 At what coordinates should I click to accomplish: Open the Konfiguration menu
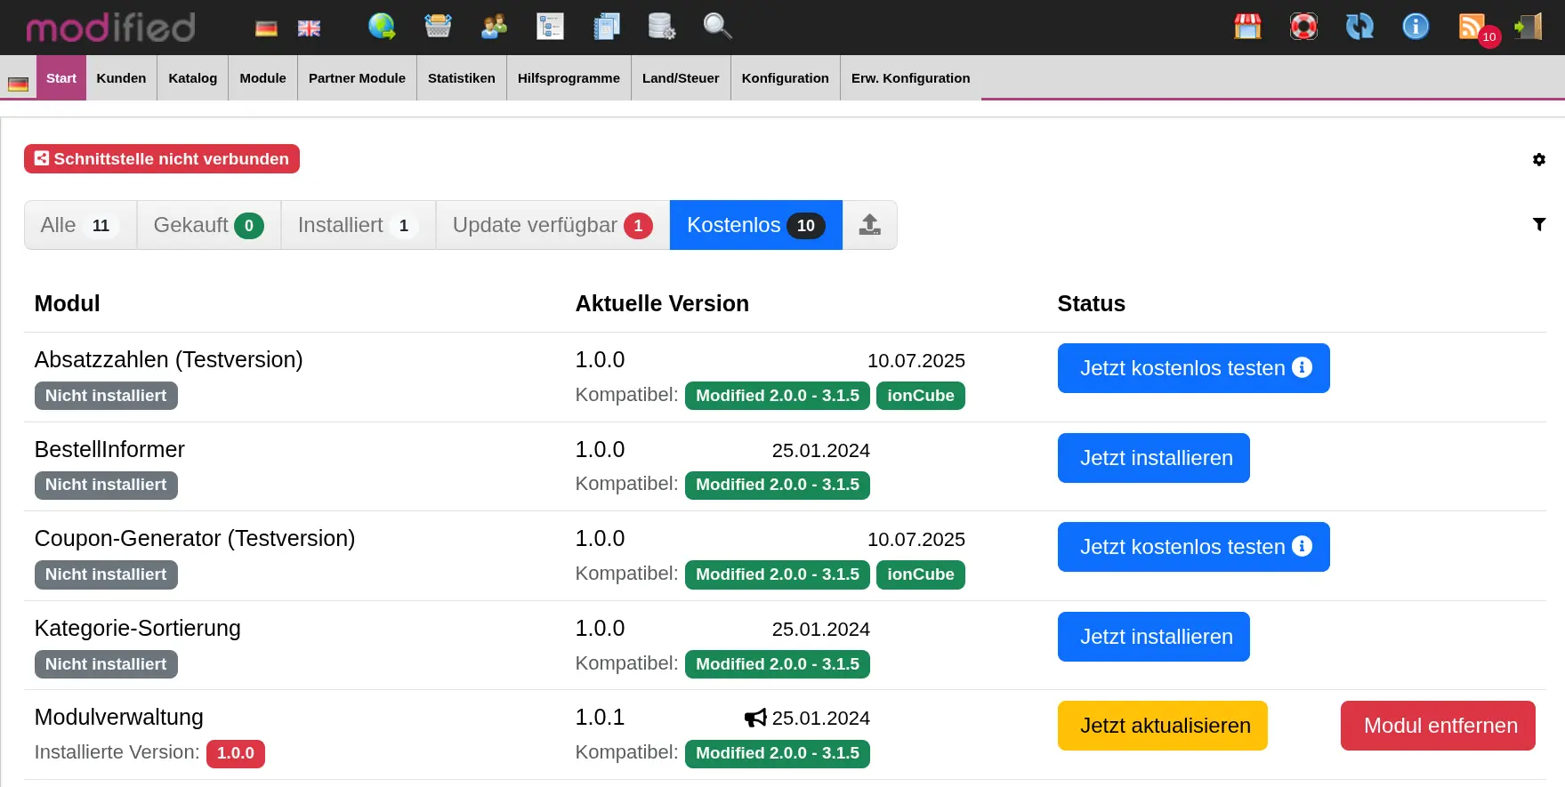tap(785, 78)
